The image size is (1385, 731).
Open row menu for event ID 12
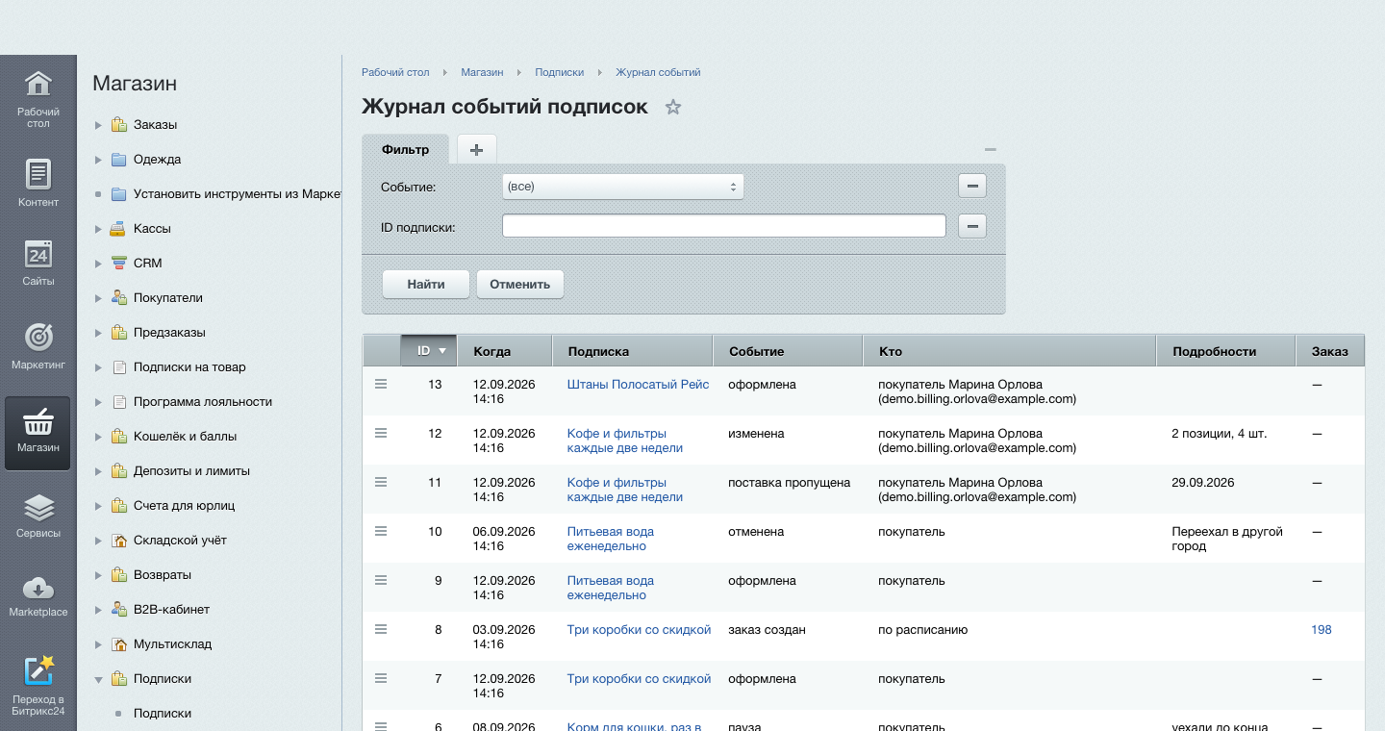(x=381, y=433)
